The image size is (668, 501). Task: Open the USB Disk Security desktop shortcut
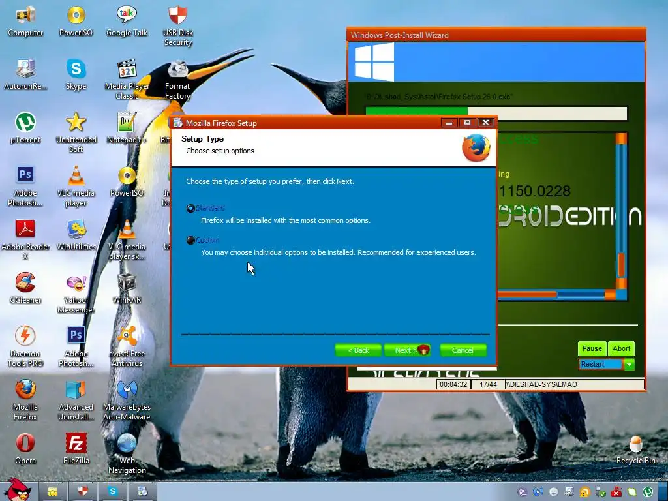point(177,25)
